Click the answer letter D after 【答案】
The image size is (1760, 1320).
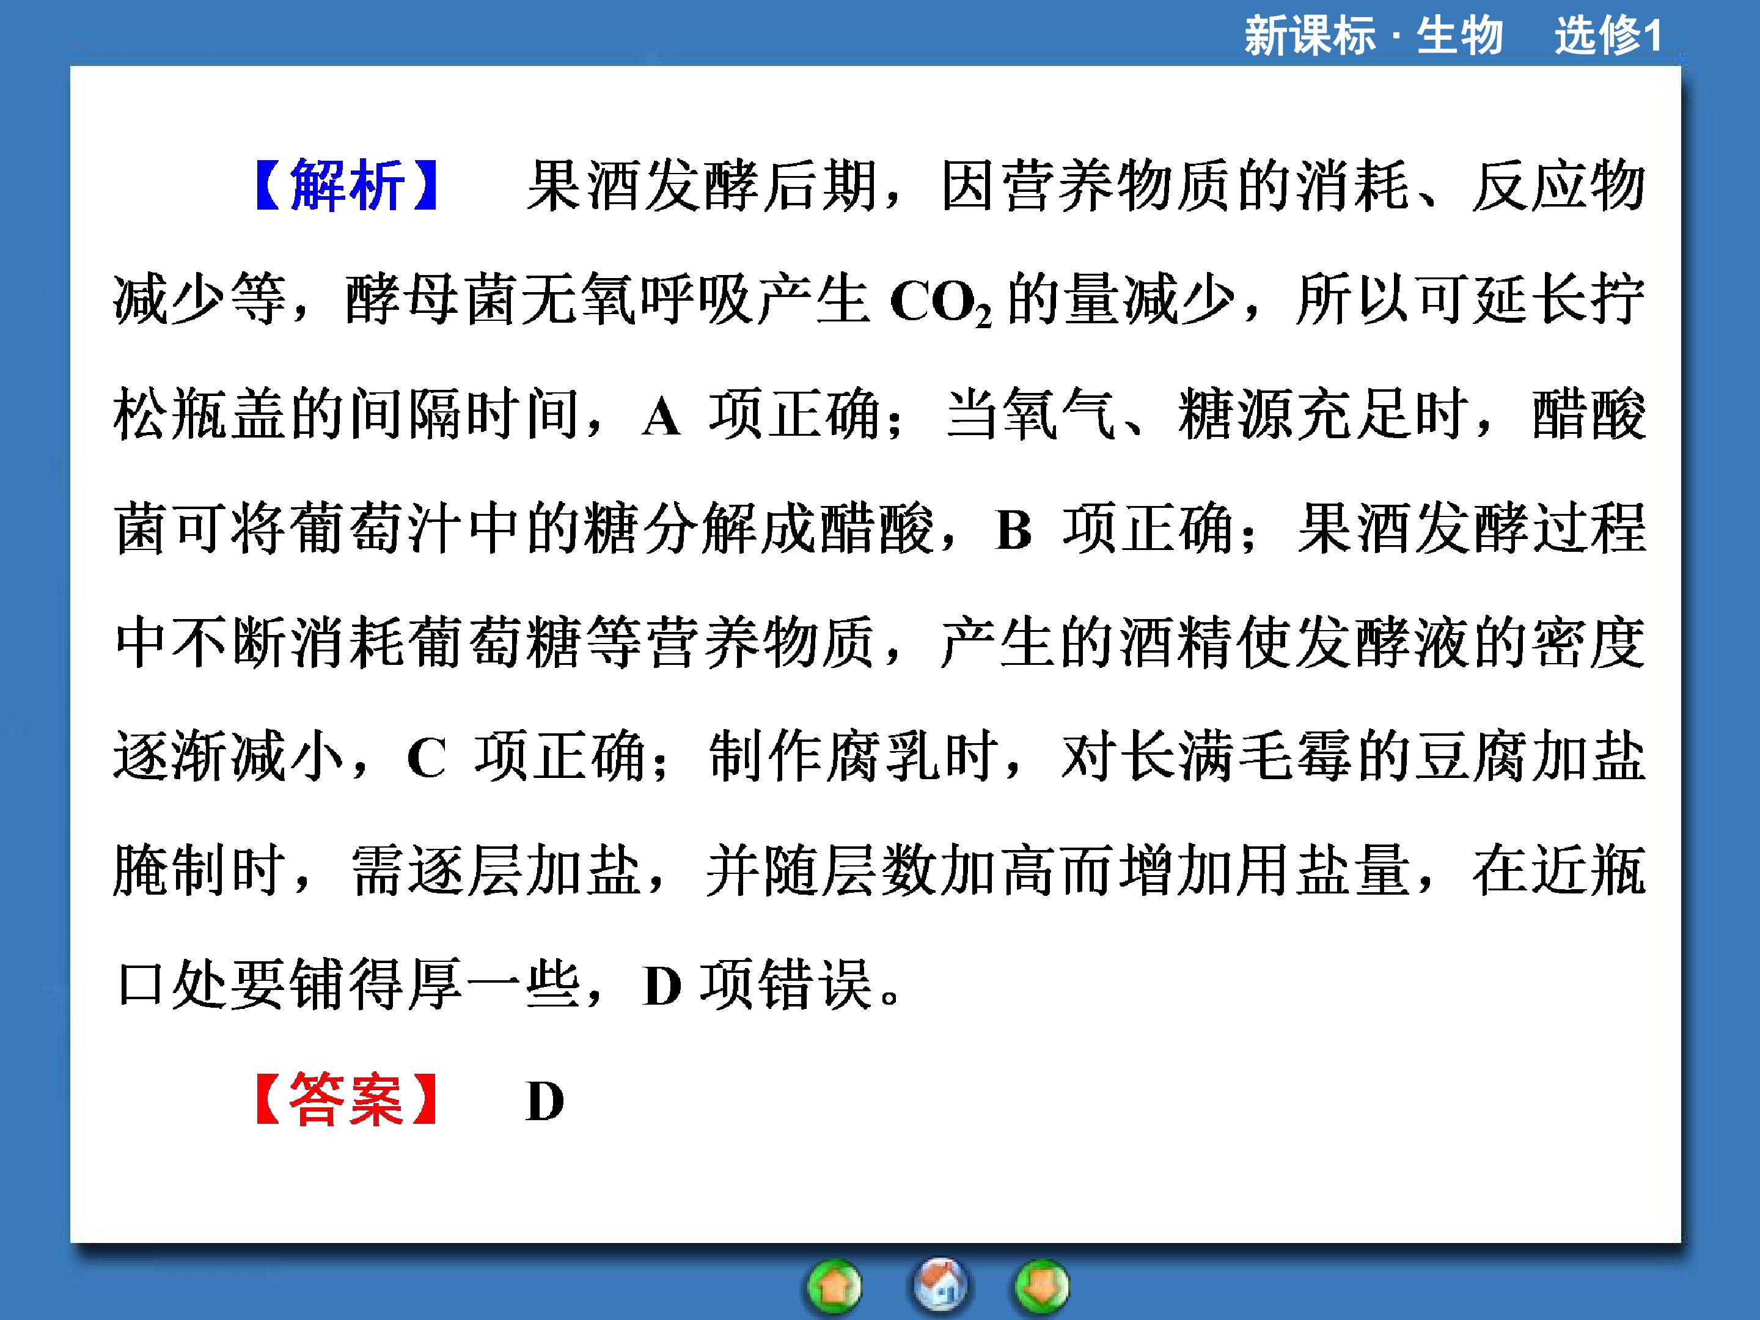(x=545, y=1102)
